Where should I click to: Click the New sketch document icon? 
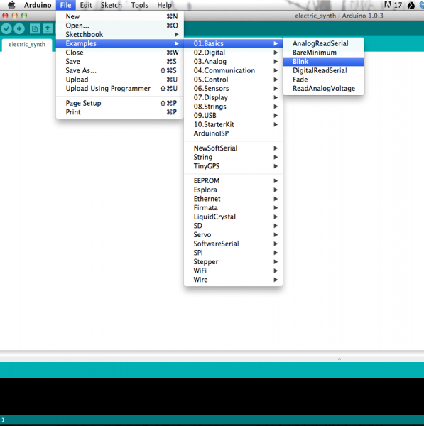point(35,28)
